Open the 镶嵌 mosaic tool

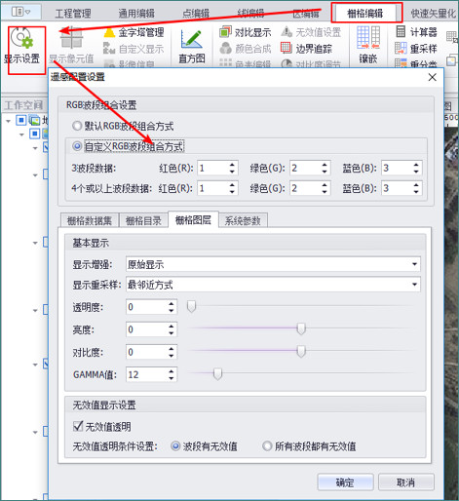pos(368,37)
